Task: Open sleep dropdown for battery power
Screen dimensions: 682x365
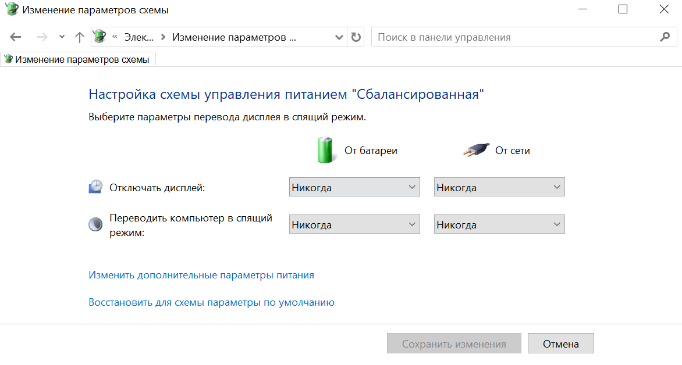Action: pos(354,224)
